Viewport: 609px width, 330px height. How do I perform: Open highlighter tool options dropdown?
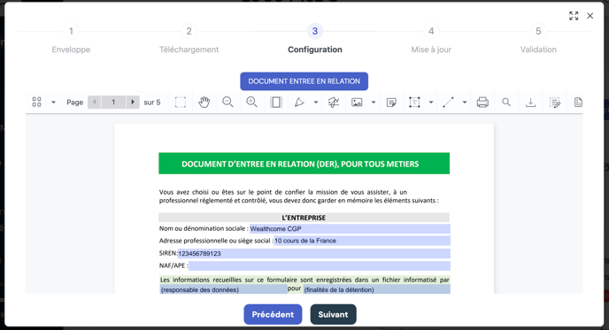tap(316, 102)
